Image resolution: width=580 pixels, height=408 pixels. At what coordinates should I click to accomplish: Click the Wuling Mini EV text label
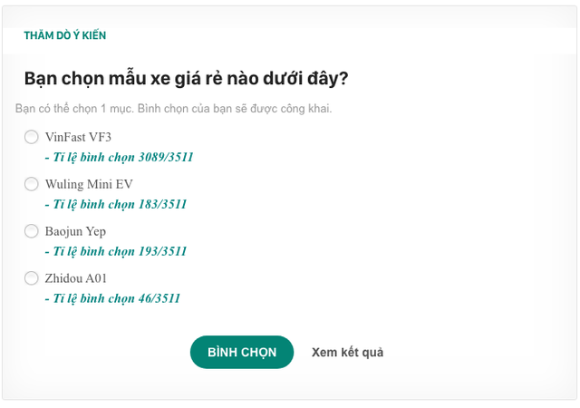[x=89, y=184]
